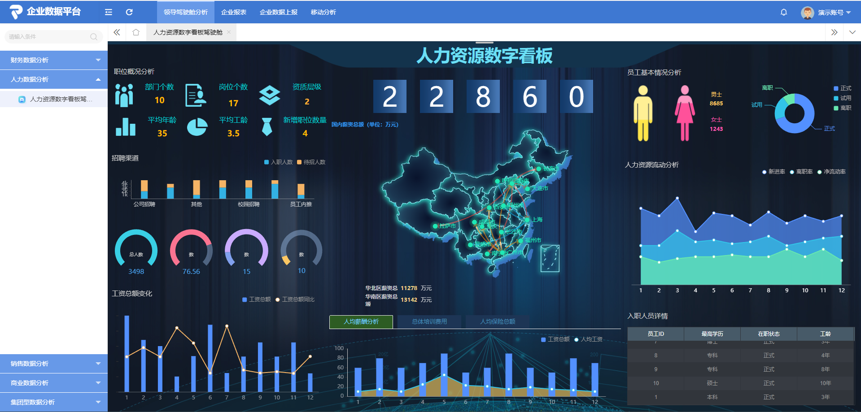Click the 工龄 column header
This screenshot has height=412, width=861.
tap(826, 334)
